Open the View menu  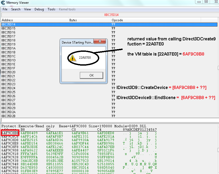(x=27, y=9)
